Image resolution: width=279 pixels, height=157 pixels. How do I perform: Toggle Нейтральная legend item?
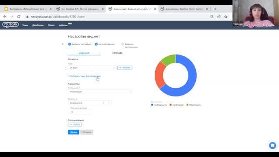click(x=159, y=105)
